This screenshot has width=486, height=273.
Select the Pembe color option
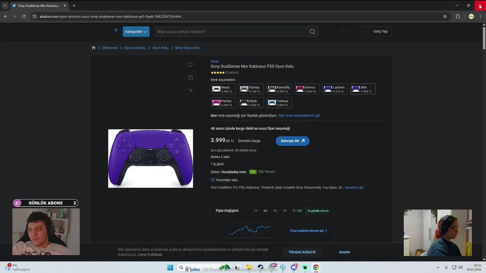click(223, 103)
